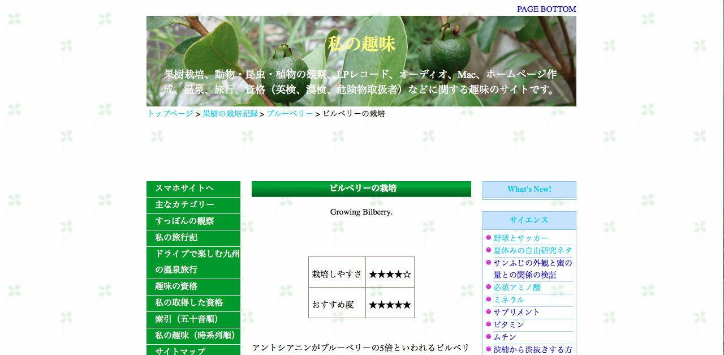Click the 必須アミノ酸 link
The width and height of the screenshot is (724, 355).
(x=517, y=288)
